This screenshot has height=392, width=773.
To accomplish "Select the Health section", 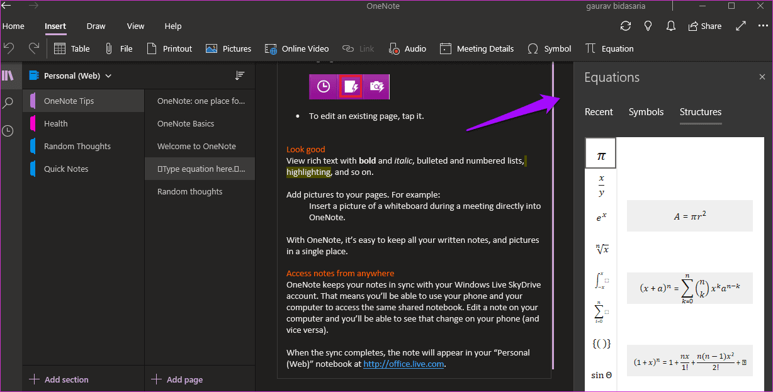I will click(x=83, y=123).
